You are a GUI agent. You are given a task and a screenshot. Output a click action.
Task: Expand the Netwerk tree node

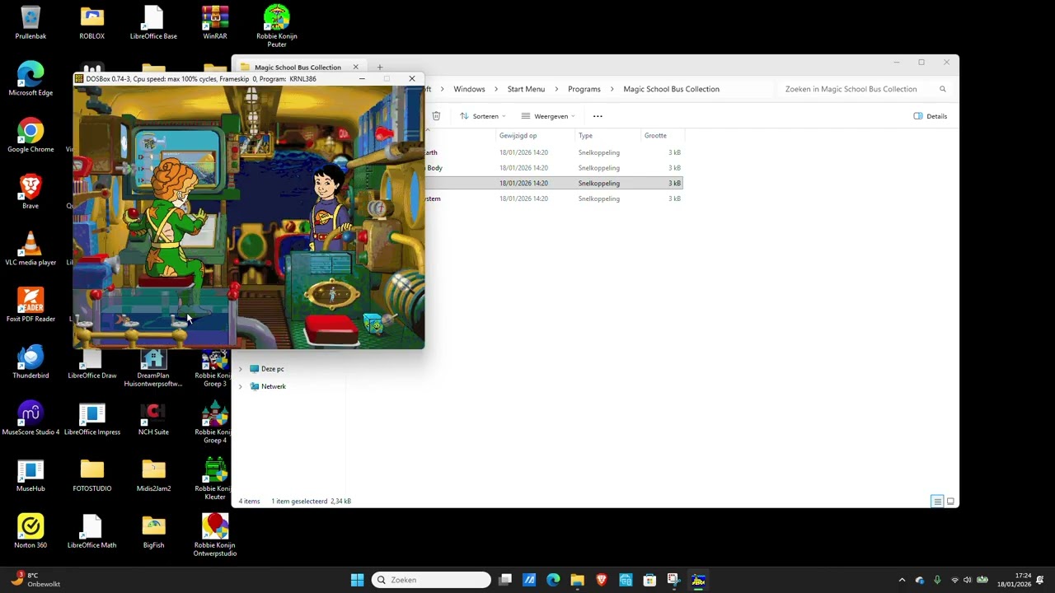point(241,386)
